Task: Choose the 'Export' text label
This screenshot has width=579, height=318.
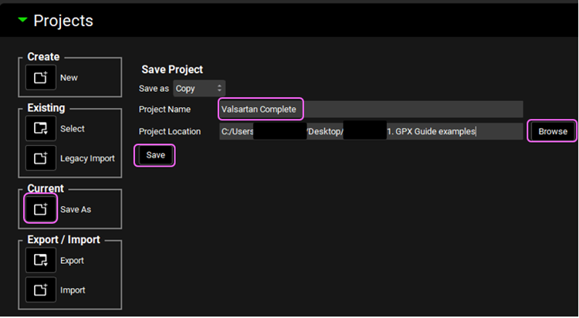Action: (x=73, y=260)
